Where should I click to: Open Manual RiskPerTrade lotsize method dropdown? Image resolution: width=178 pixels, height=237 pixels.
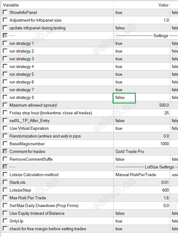tap(142, 175)
